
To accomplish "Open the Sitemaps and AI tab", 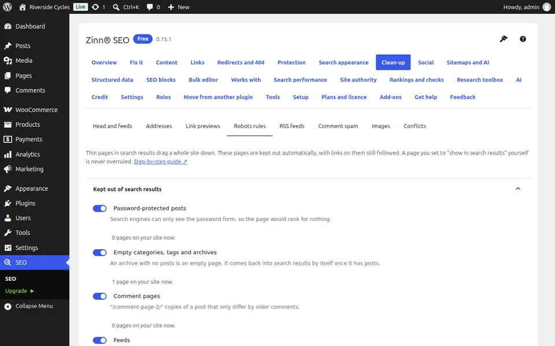I will (468, 62).
